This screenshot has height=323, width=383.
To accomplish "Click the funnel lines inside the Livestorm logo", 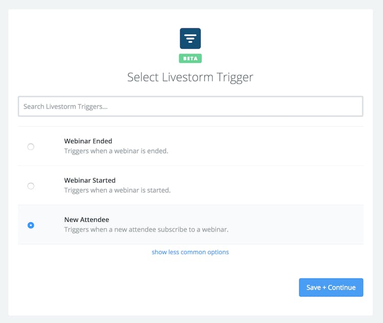I will [190, 39].
